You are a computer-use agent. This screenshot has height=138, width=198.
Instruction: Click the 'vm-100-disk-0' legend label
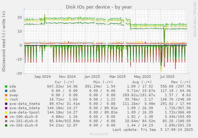(24, 117)
